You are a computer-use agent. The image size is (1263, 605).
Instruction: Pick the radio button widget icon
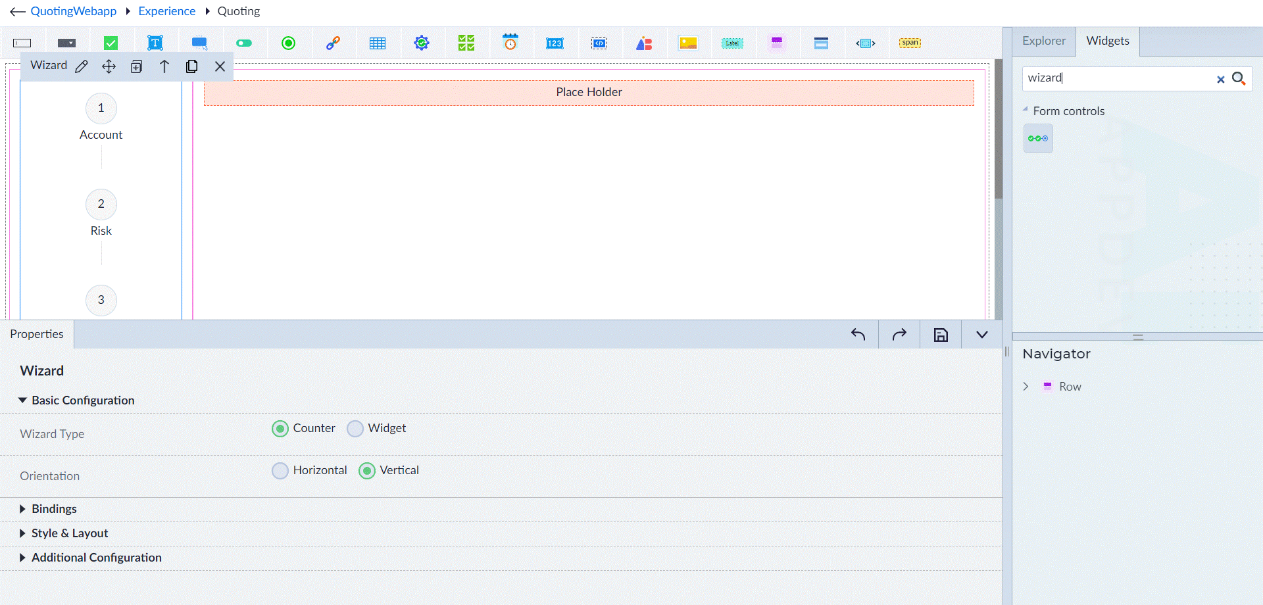[x=288, y=43]
